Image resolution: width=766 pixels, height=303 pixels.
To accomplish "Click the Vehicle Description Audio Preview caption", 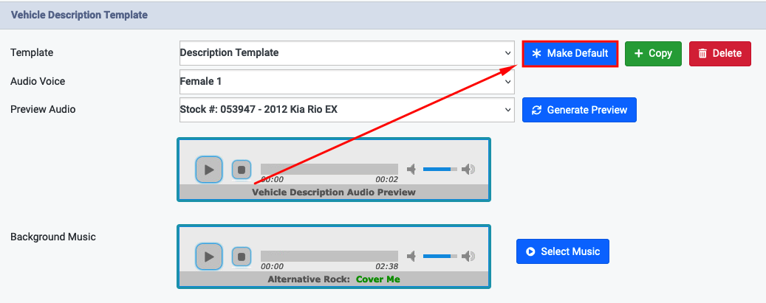I will click(x=334, y=192).
